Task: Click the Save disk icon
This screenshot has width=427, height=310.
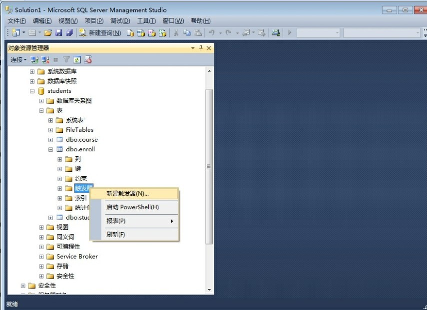Action: (58, 33)
